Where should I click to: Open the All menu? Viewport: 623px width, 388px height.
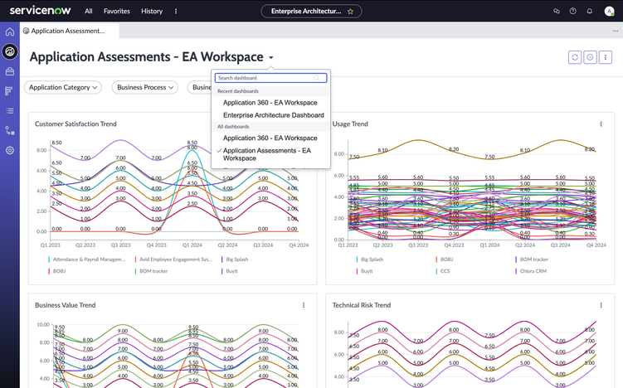pyautogui.click(x=88, y=11)
